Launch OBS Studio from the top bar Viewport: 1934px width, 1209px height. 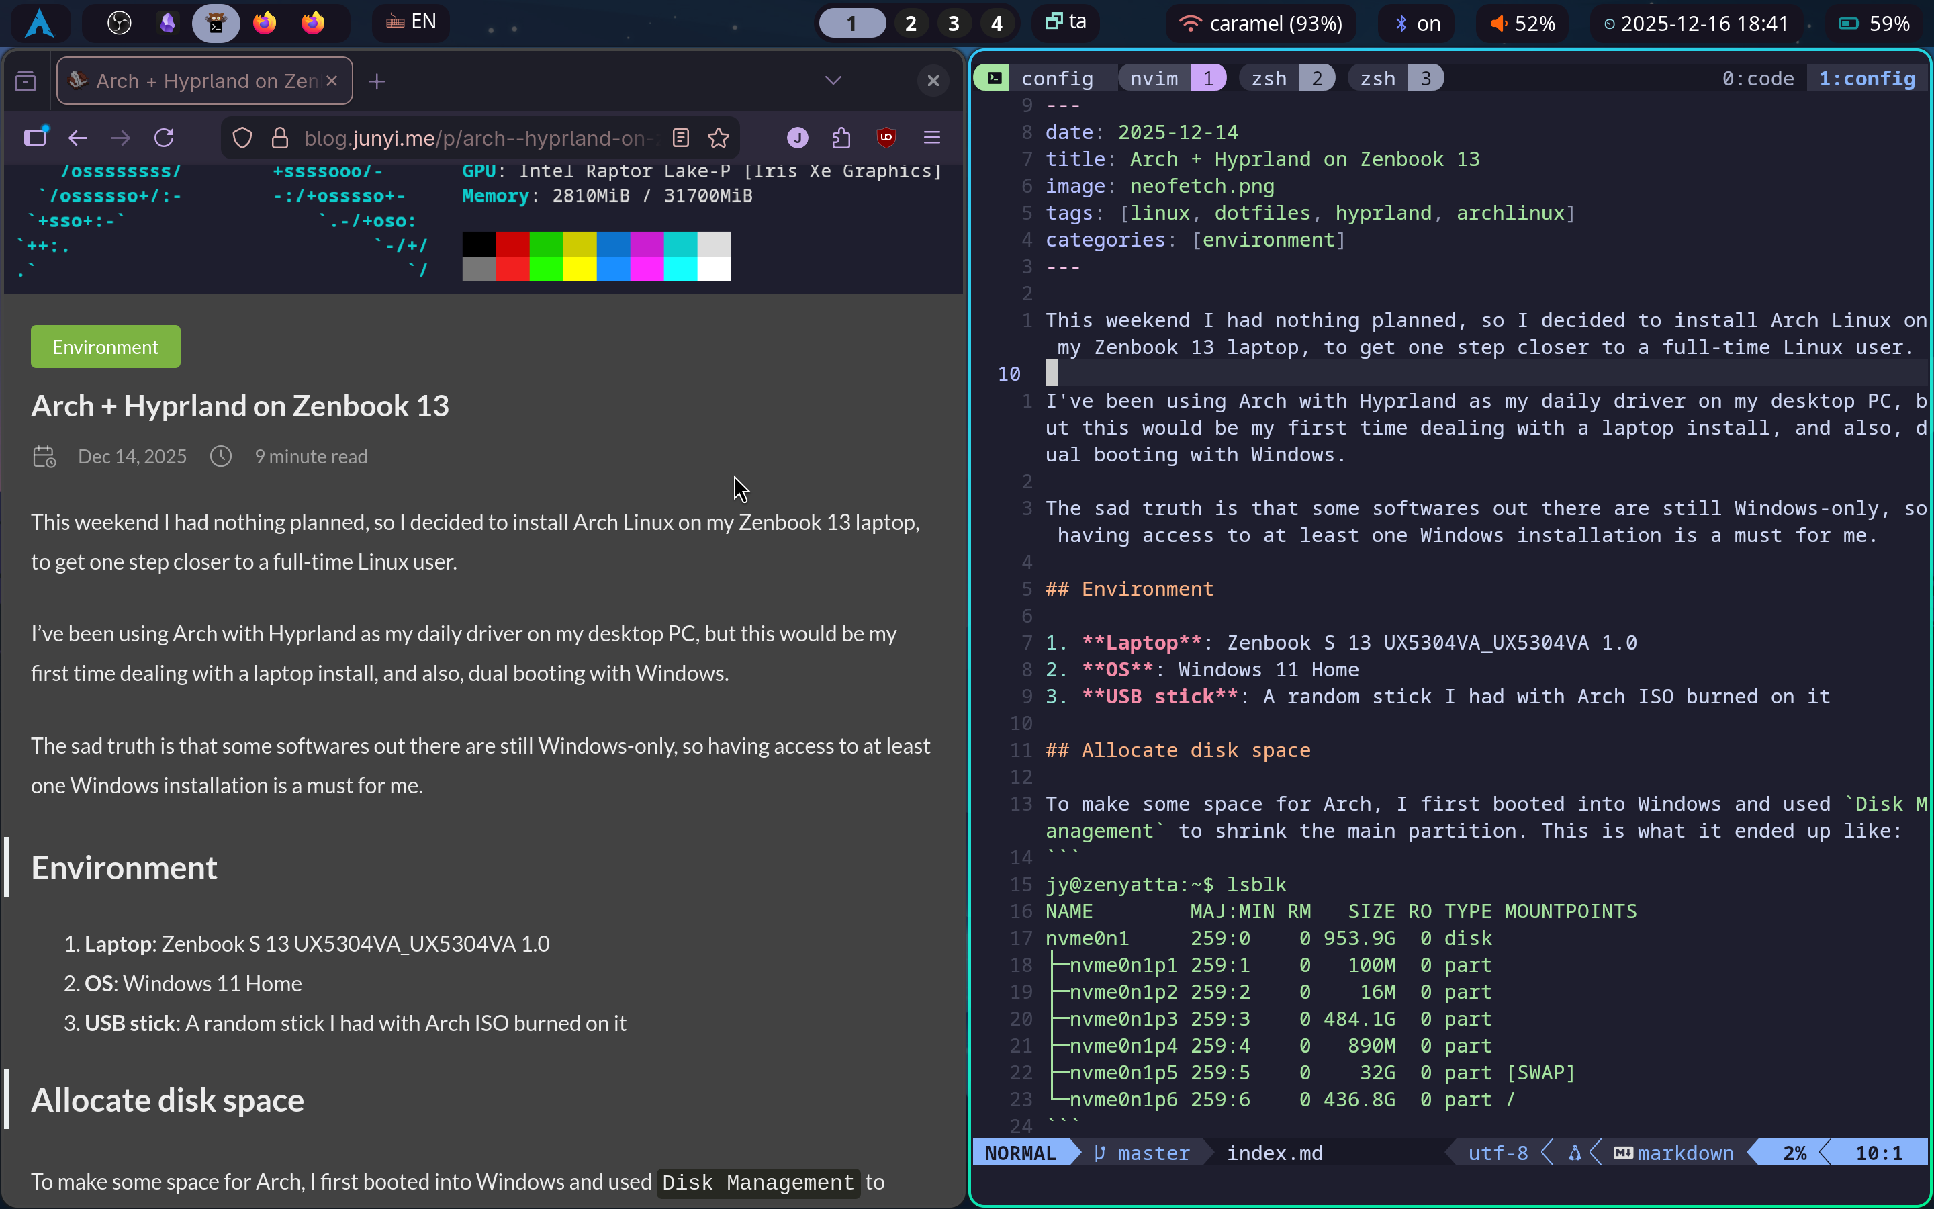click(x=120, y=24)
